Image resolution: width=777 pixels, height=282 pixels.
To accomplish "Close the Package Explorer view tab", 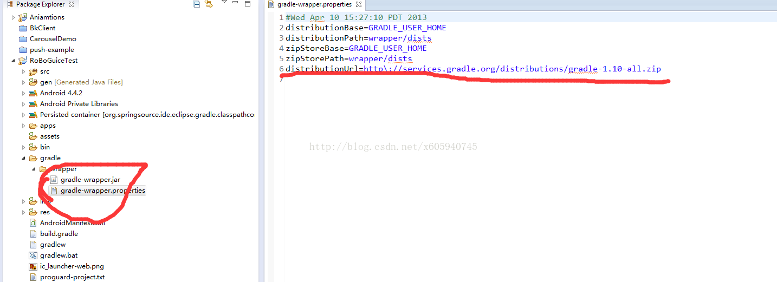I will tap(72, 4).
